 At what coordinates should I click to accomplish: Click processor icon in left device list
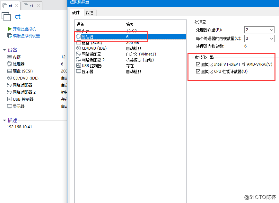click(x=10, y=64)
